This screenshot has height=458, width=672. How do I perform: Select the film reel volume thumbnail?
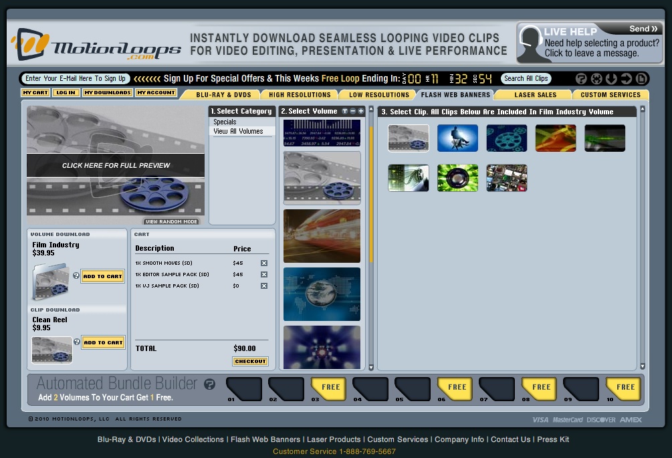click(x=322, y=178)
